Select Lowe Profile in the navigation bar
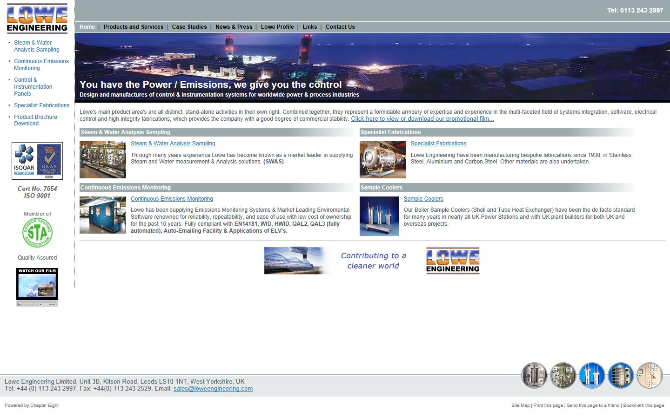This screenshot has height=418, width=670. pos(277,27)
